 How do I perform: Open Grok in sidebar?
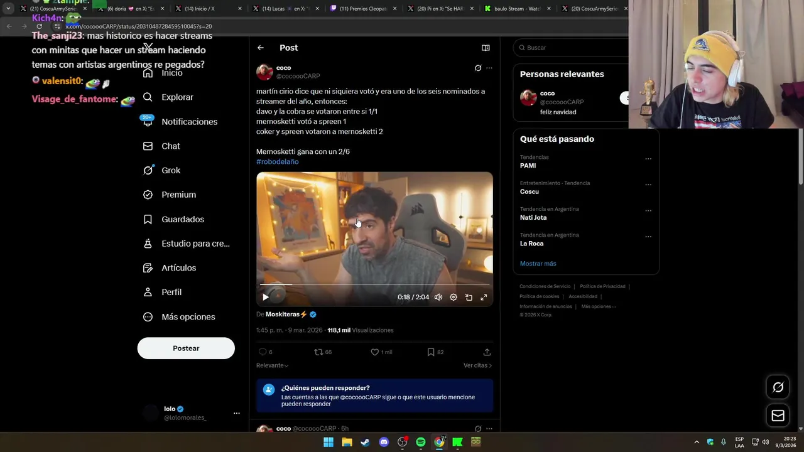coord(162,170)
